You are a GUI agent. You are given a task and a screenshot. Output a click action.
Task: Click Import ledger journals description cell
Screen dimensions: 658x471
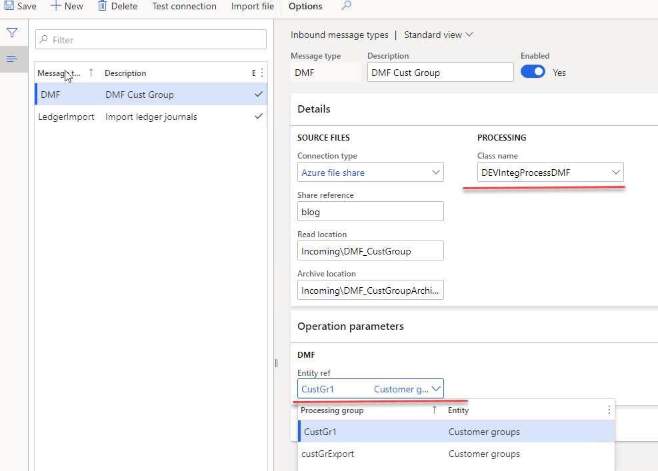(x=151, y=117)
